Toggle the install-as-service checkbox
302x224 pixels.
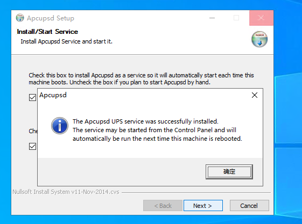coord(32,97)
